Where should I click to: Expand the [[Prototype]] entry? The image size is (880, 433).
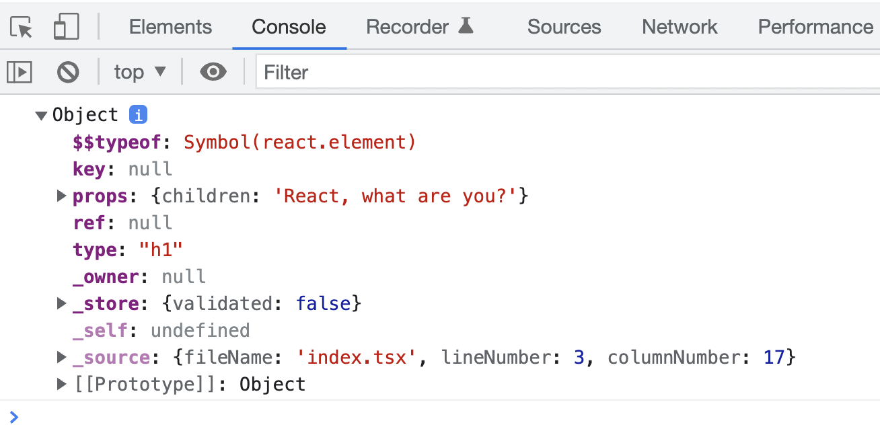click(62, 385)
